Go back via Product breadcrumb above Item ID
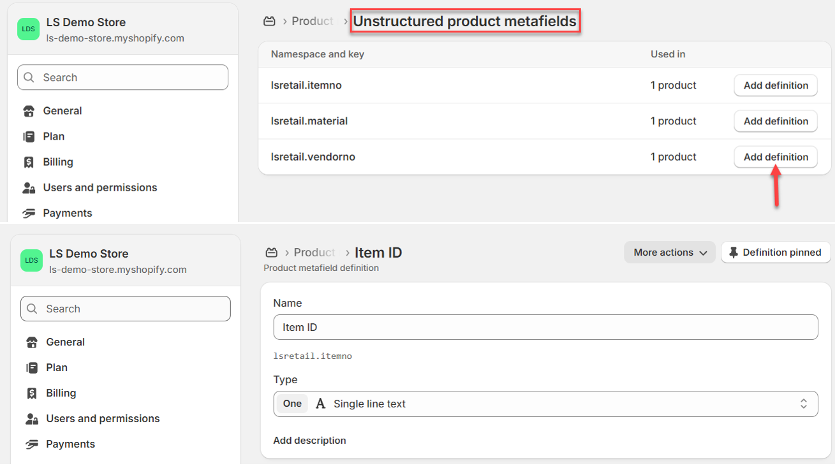 [x=314, y=252]
